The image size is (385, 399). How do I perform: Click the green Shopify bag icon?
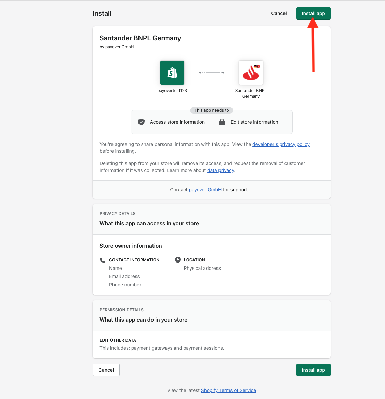pos(172,73)
